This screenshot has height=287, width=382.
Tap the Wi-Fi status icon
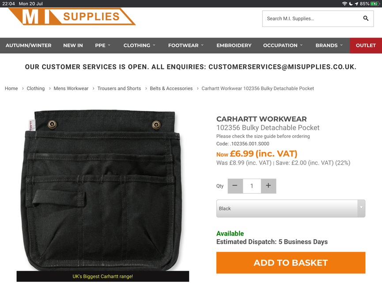(344, 4)
